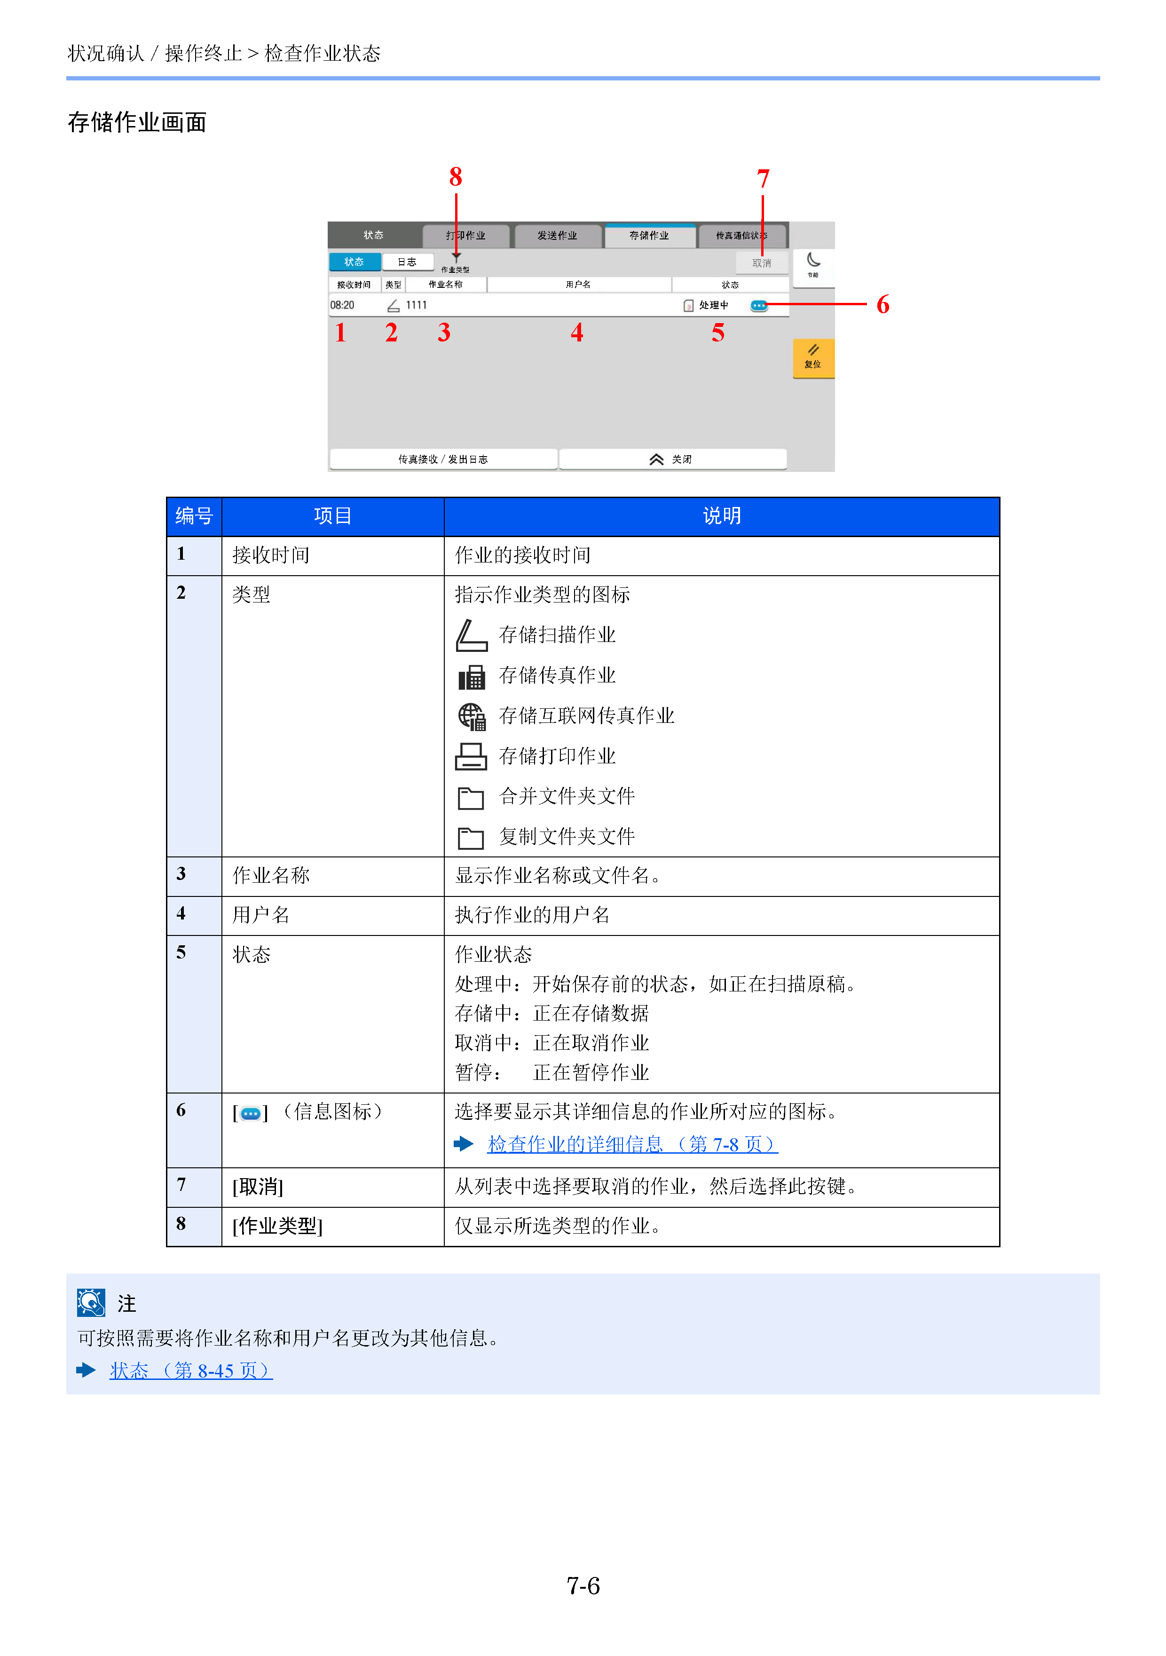
Task: Click the 存储扫描作业 scanner icon in table
Action: point(472,635)
